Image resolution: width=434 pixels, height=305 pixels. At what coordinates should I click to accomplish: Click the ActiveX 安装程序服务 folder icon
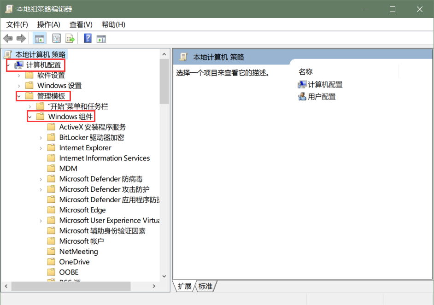tap(51, 127)
